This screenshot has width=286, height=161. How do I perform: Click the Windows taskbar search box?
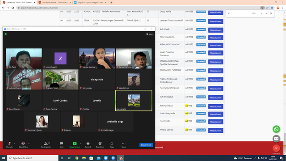pyautogui.click(x=33, y=158)
